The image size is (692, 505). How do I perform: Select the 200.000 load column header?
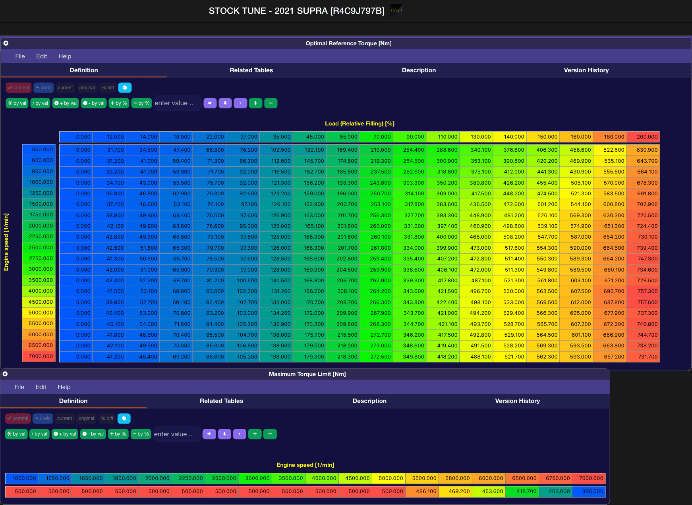643,137
